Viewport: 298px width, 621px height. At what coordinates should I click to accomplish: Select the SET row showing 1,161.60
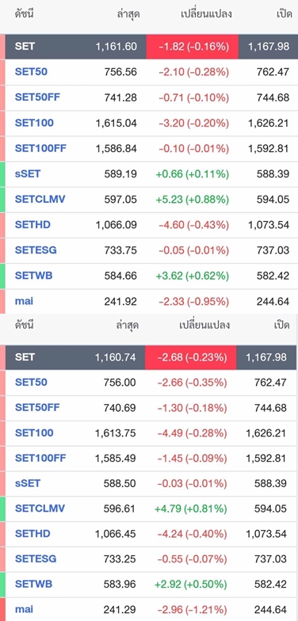point(149,46)
